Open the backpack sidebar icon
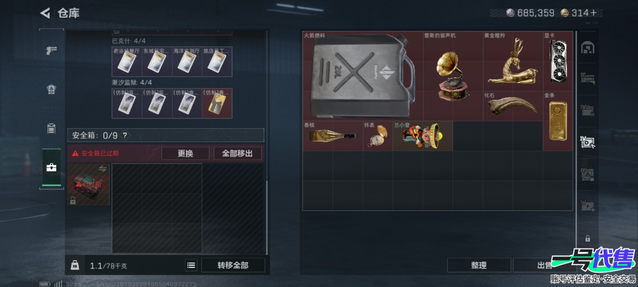 point(51,128)
